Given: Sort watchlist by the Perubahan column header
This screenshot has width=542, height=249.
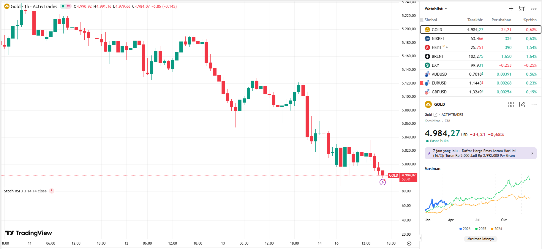Looking at the screenshot, I should coord(501,20).
